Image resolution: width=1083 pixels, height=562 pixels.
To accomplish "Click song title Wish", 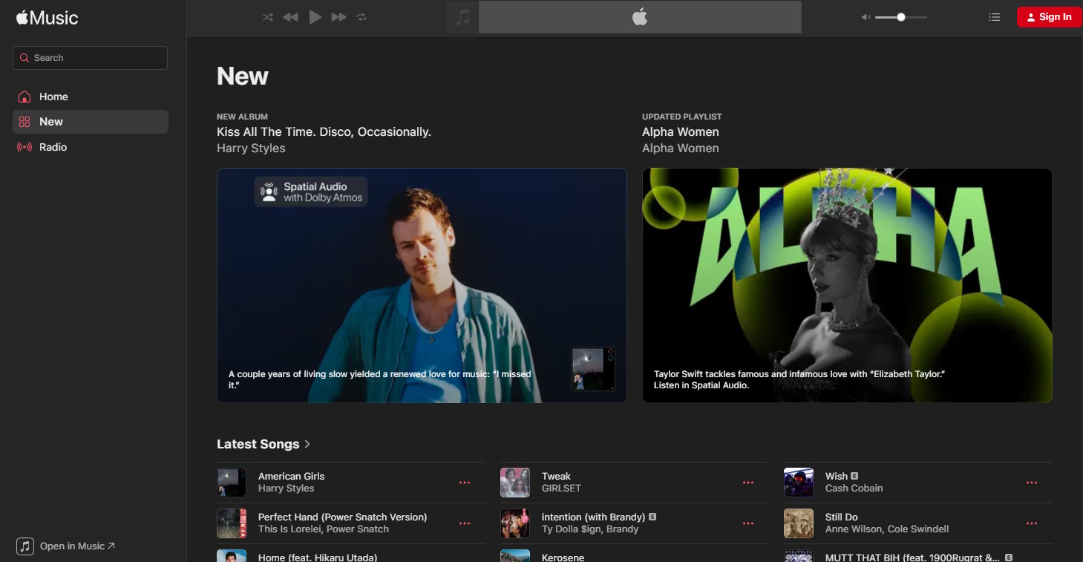I will point(836,477).
